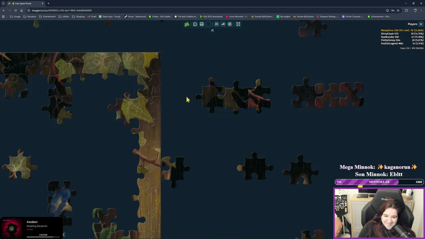Enter fullscreen mode via toolbar icon

(238, 24)
